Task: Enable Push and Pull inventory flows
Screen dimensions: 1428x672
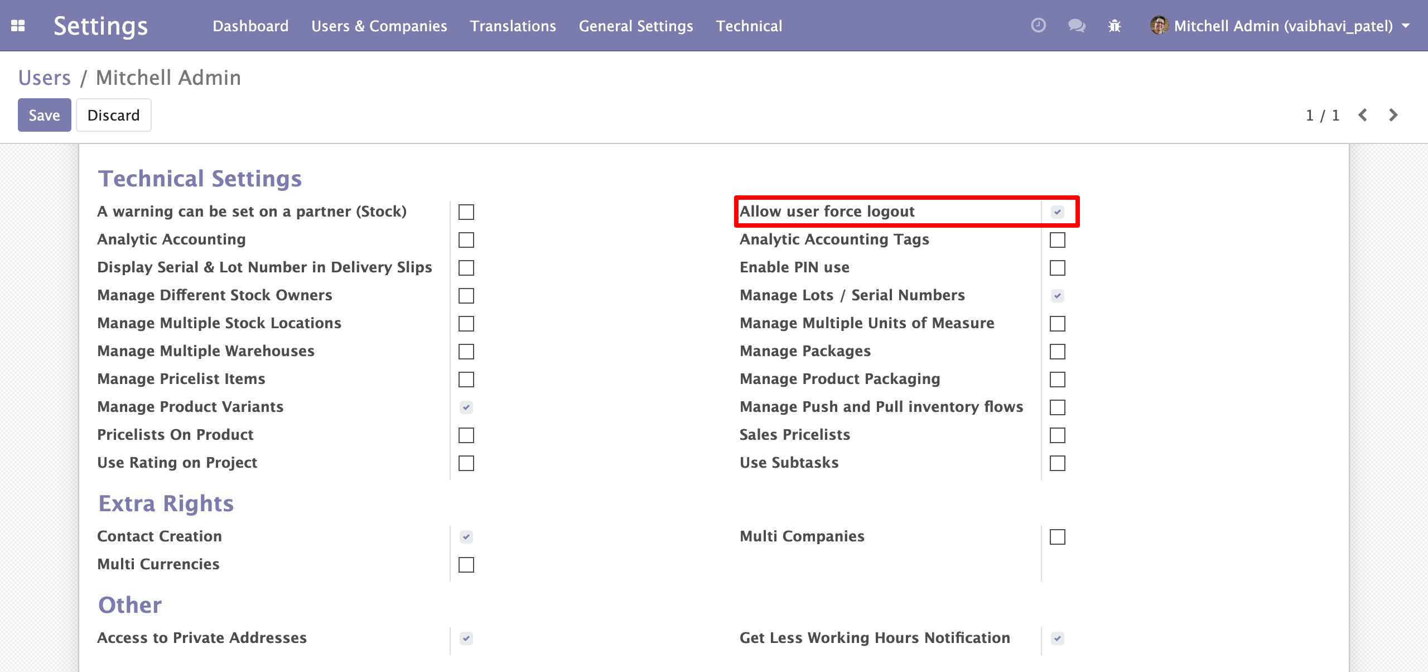Action: [1058, 407]
